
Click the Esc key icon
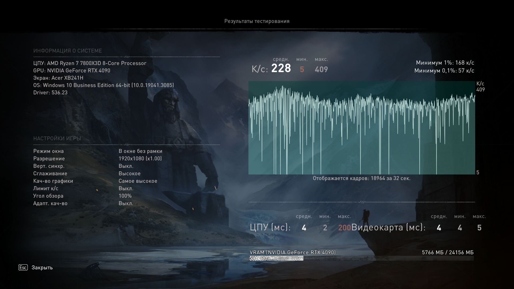23,267
